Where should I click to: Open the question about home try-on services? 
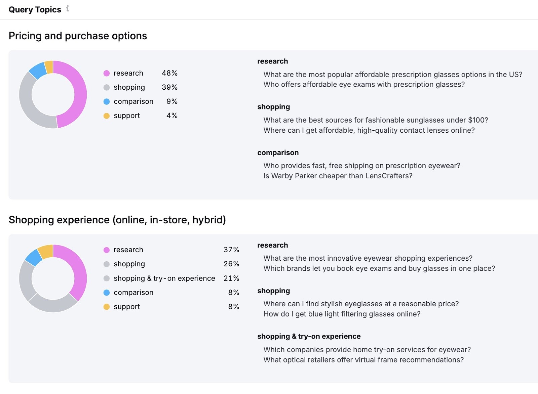coord(367,349)
